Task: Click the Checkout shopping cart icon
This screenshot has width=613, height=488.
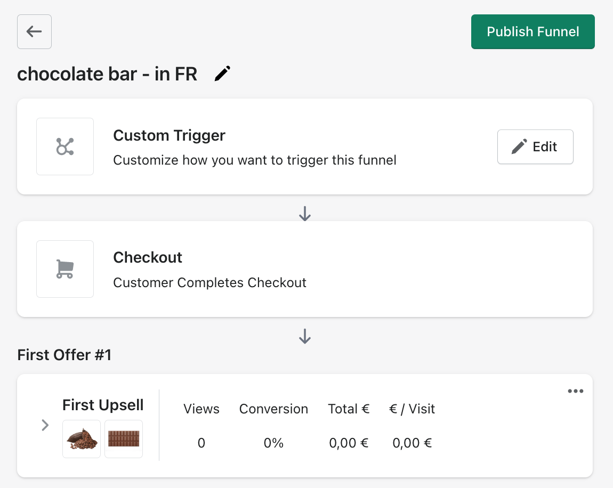Action: coord(65,269)
